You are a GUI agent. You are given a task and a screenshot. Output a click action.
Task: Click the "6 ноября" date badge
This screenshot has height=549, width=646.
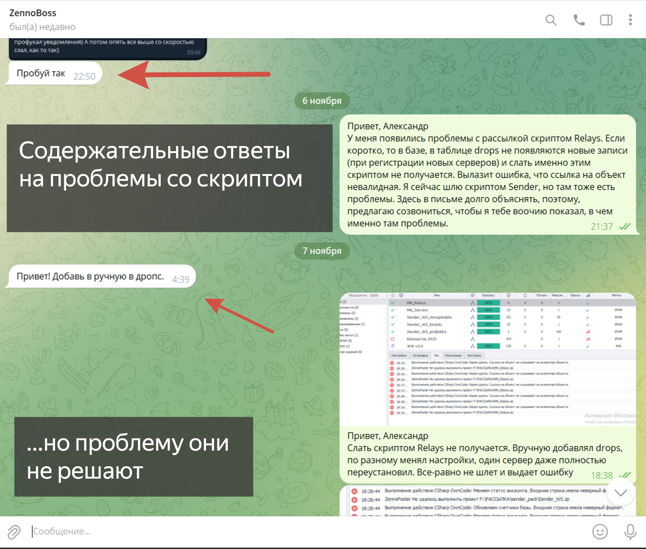tap(322, 101)
